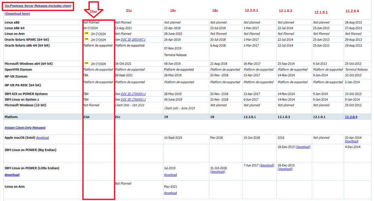Click the yellow update badge in Linux on Arm row
The width and height of the screenshot is (374, 201).
(x=86, y=33)
